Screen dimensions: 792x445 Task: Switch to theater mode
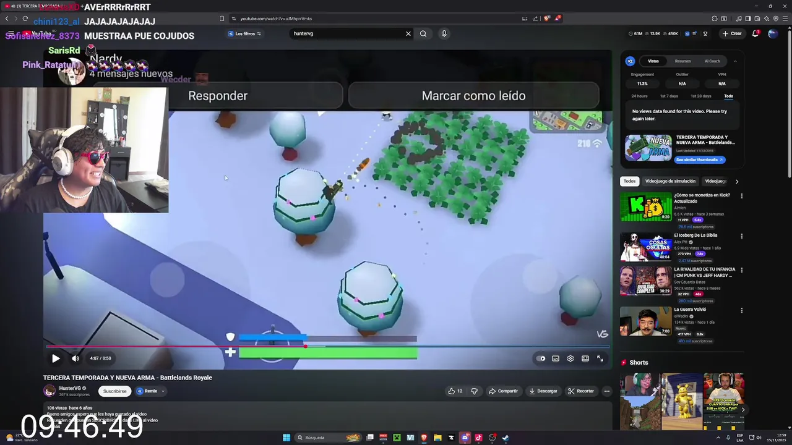point(585,358)
